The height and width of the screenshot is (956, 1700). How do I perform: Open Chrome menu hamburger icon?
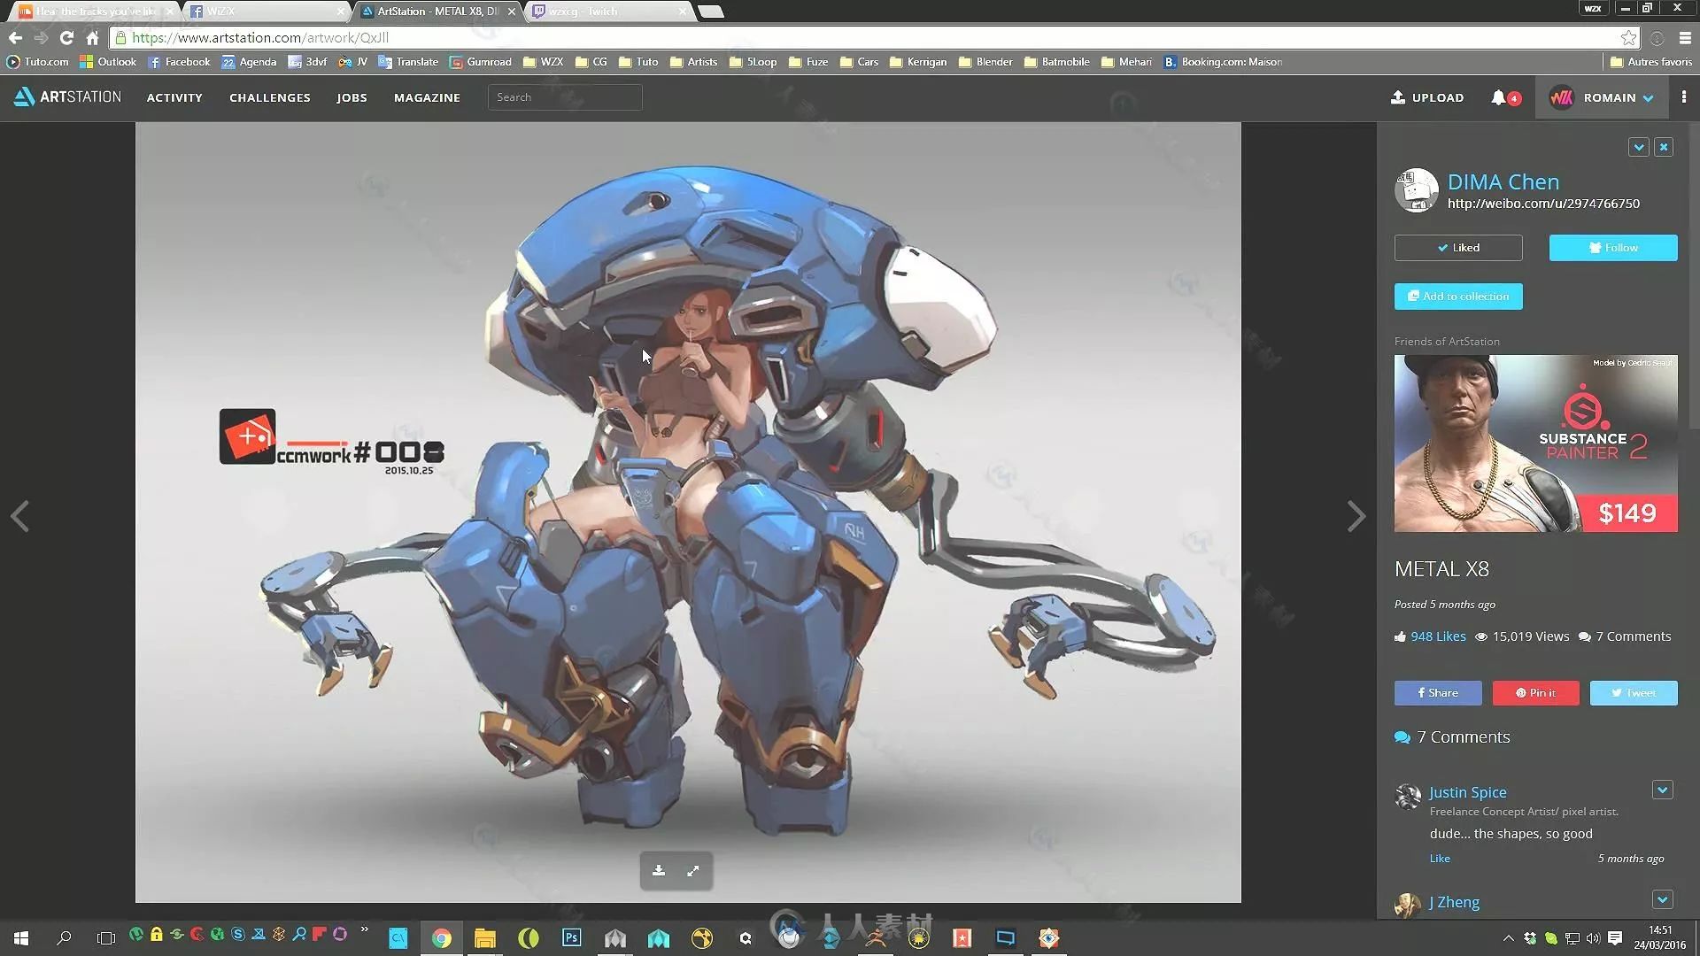1686,37
